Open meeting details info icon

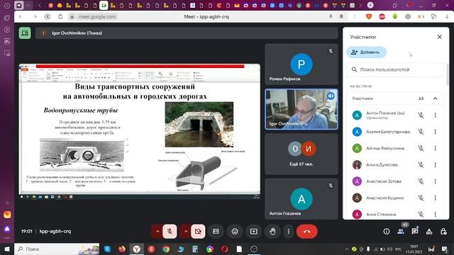click(x=386, y=232)
